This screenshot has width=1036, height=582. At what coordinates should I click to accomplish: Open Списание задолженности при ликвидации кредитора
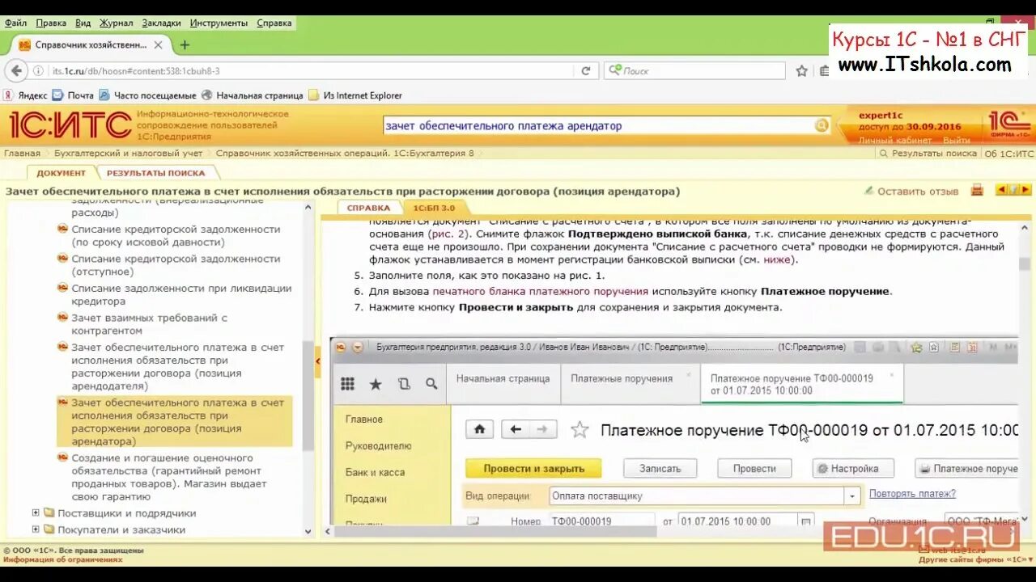click(181, 295)
